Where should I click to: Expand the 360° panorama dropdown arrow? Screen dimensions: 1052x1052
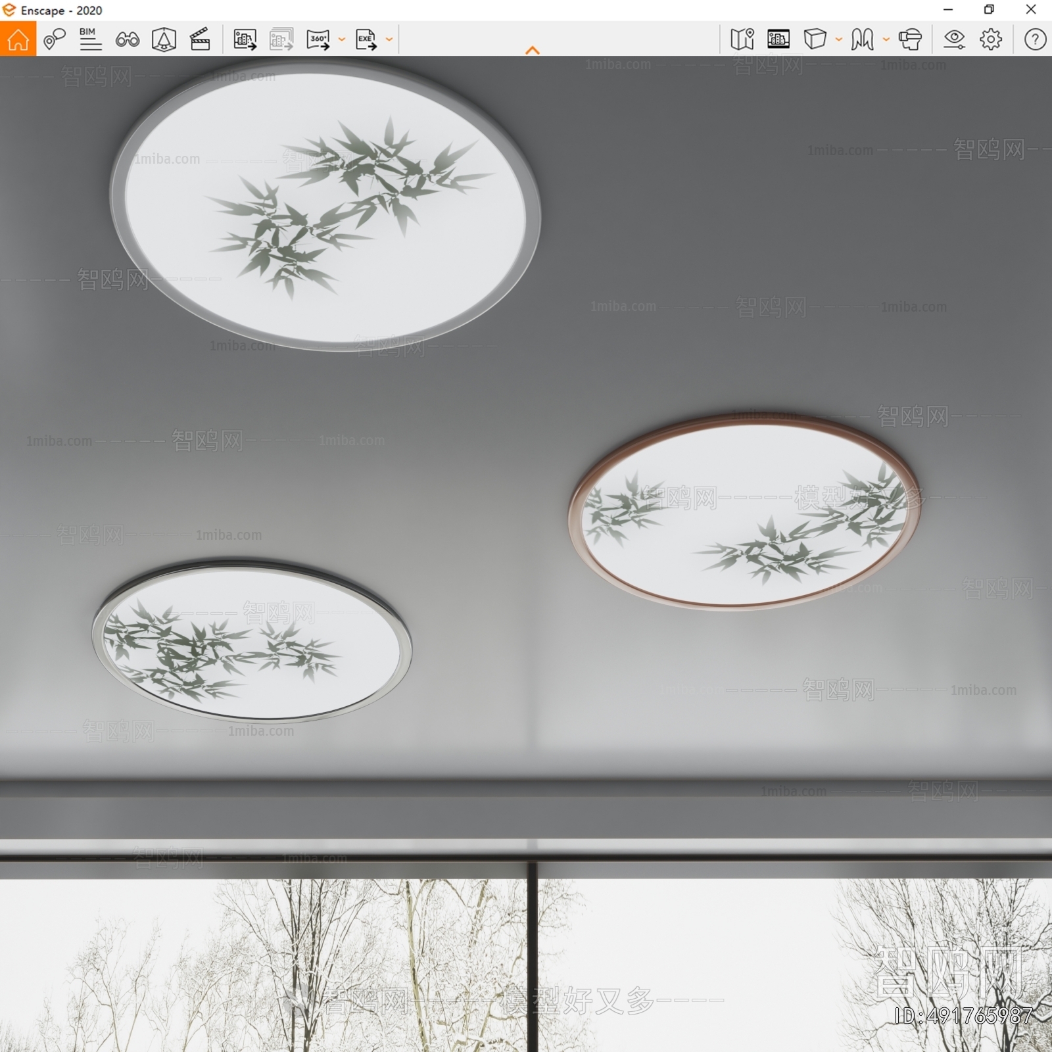click(x=341, y=39)
